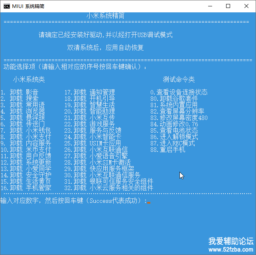The image size is (256, 255).
Task: Select line '15.卸载 生活黄页'
Action: pyautogui.click(x=26, y=182)
